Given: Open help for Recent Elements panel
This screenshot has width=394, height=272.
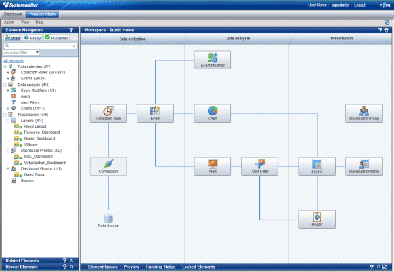Looking at the screenshot, I should [65, 267].
